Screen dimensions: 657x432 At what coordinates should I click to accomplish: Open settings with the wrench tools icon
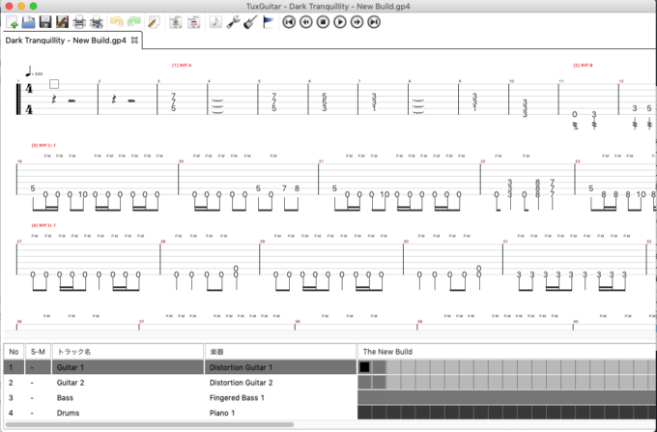233,21
